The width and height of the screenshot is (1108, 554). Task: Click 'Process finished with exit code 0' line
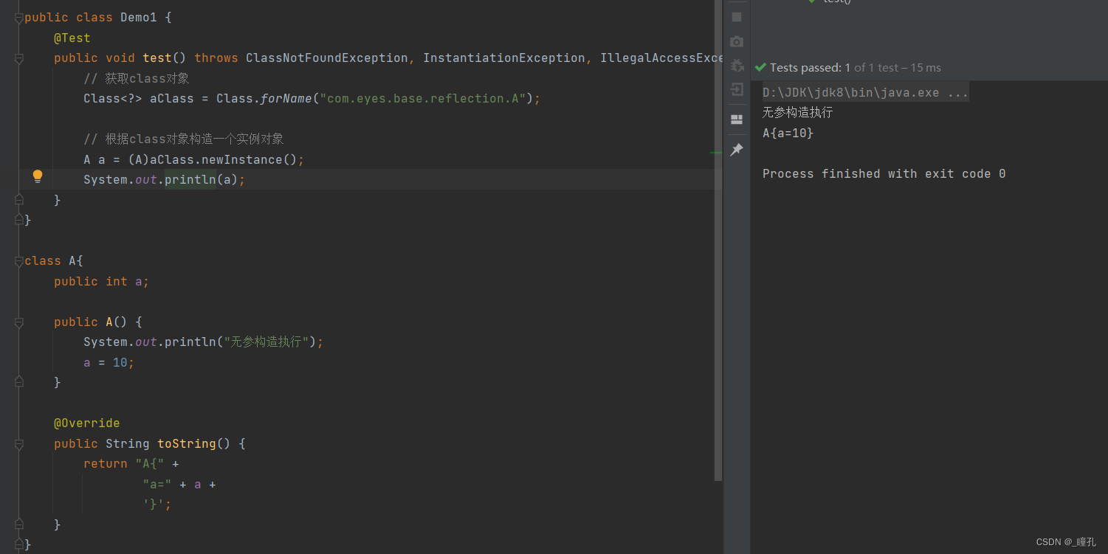click(884, 174)
